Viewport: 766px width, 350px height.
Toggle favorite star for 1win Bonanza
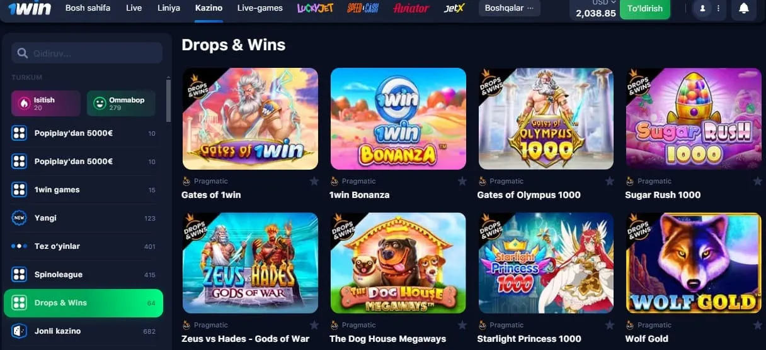coord(462,181)
